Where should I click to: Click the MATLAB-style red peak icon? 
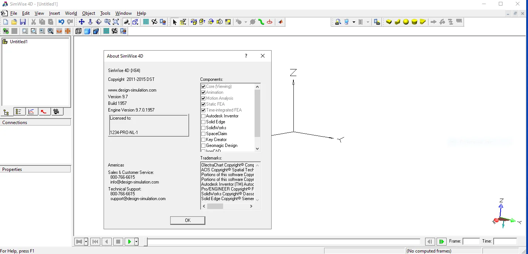click(x=281, y=22)
